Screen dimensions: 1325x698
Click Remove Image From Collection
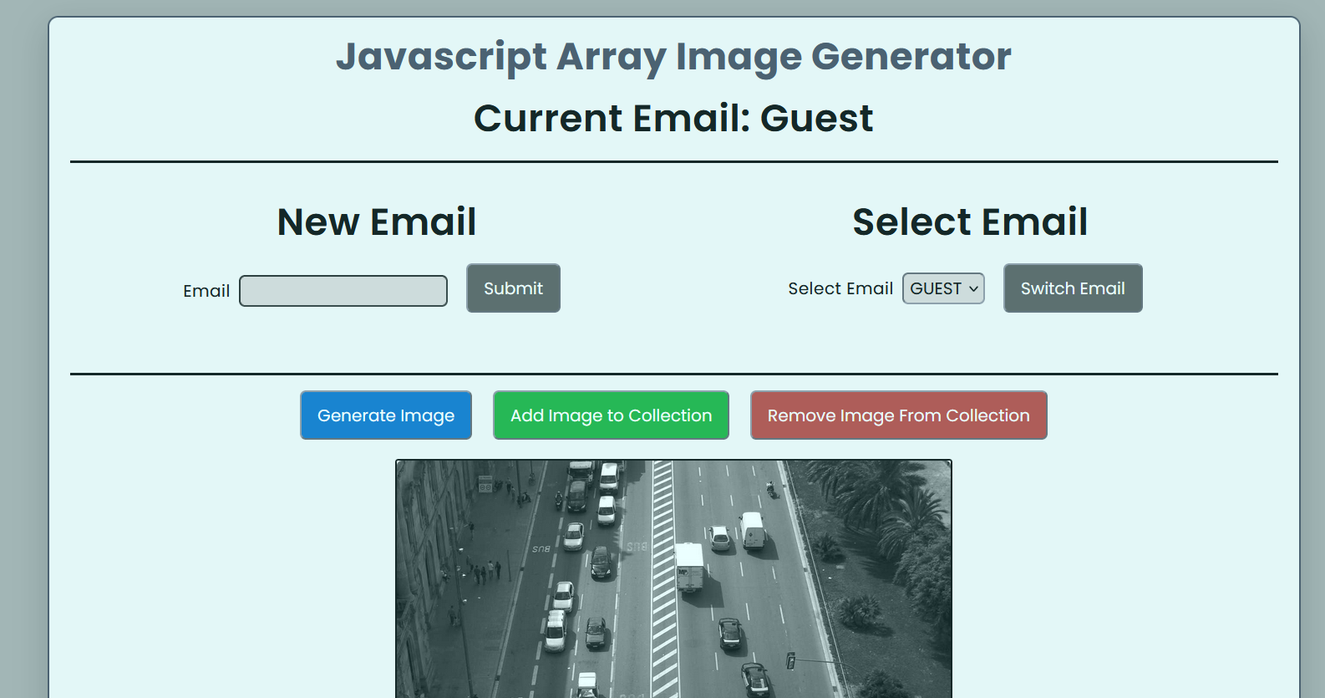[x=898, y=415]
